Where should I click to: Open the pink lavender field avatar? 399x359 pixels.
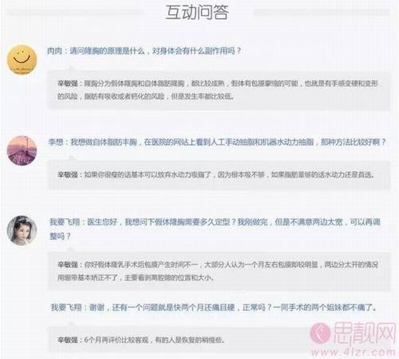[22, 151]
